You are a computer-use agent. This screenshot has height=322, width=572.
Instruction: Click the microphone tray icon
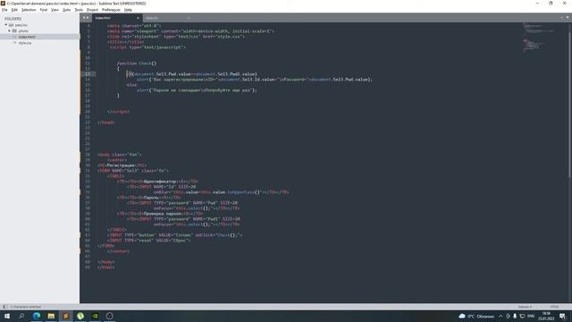[515, 316]
